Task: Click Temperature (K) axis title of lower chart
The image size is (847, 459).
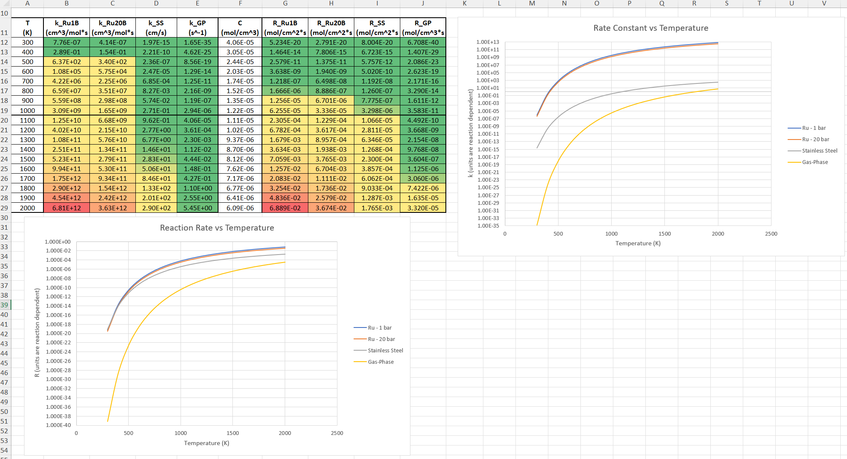Action: point(206,443)
